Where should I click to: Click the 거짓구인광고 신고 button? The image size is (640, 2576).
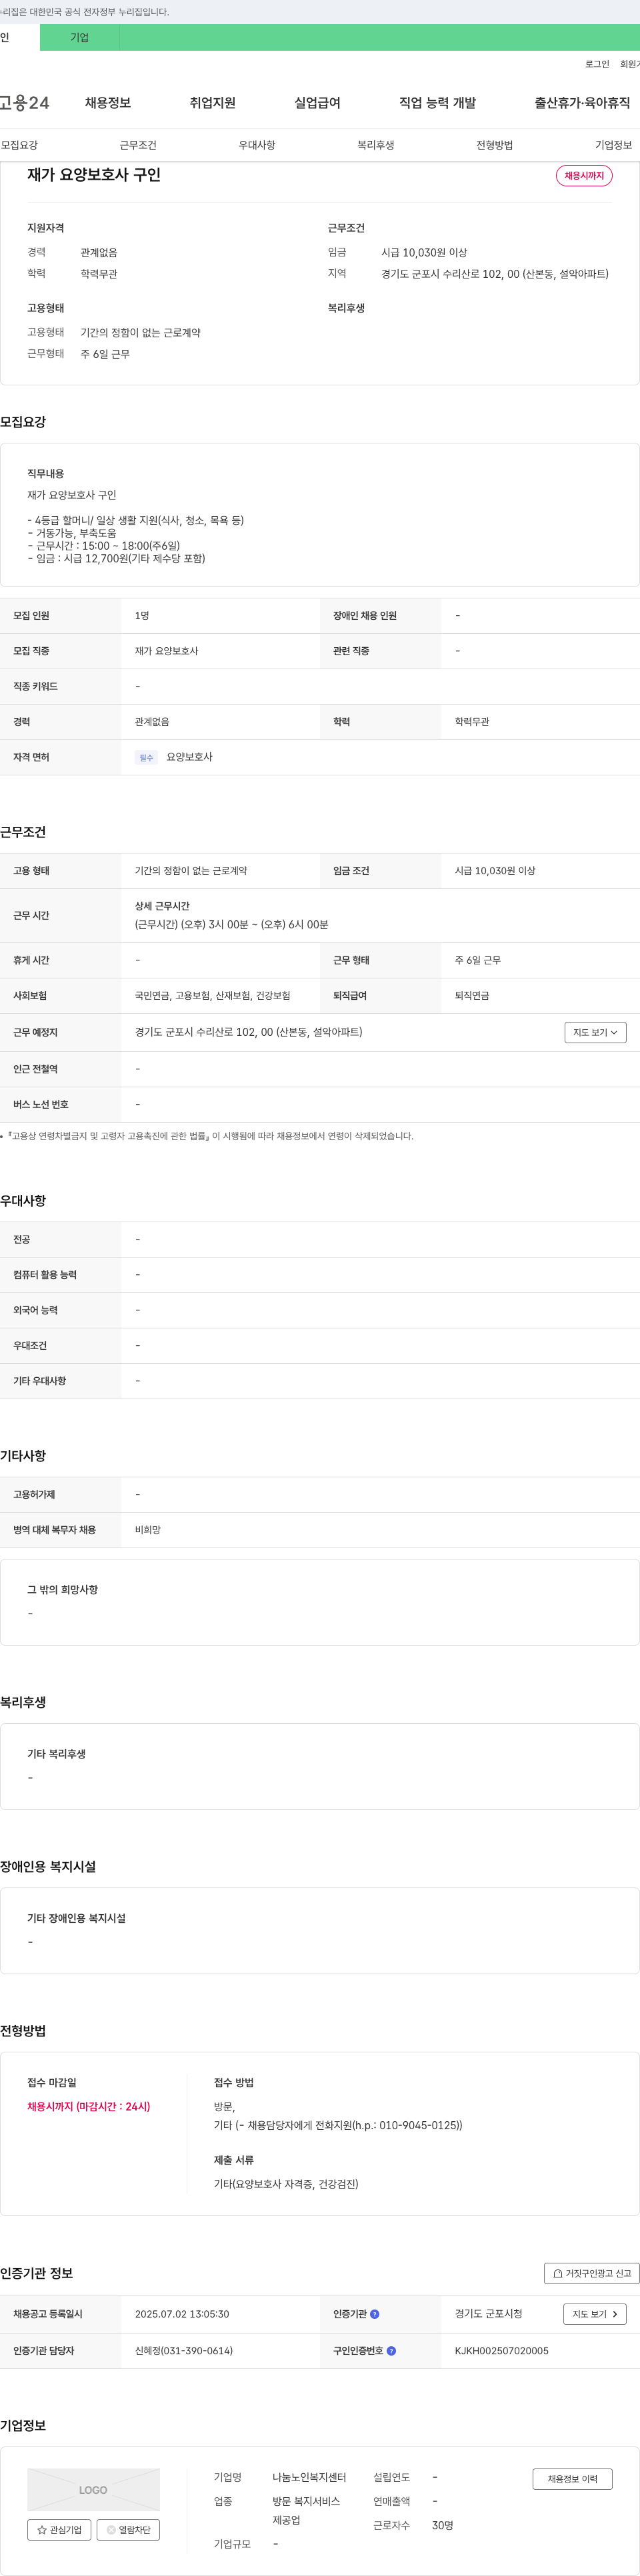(592, 2273)
